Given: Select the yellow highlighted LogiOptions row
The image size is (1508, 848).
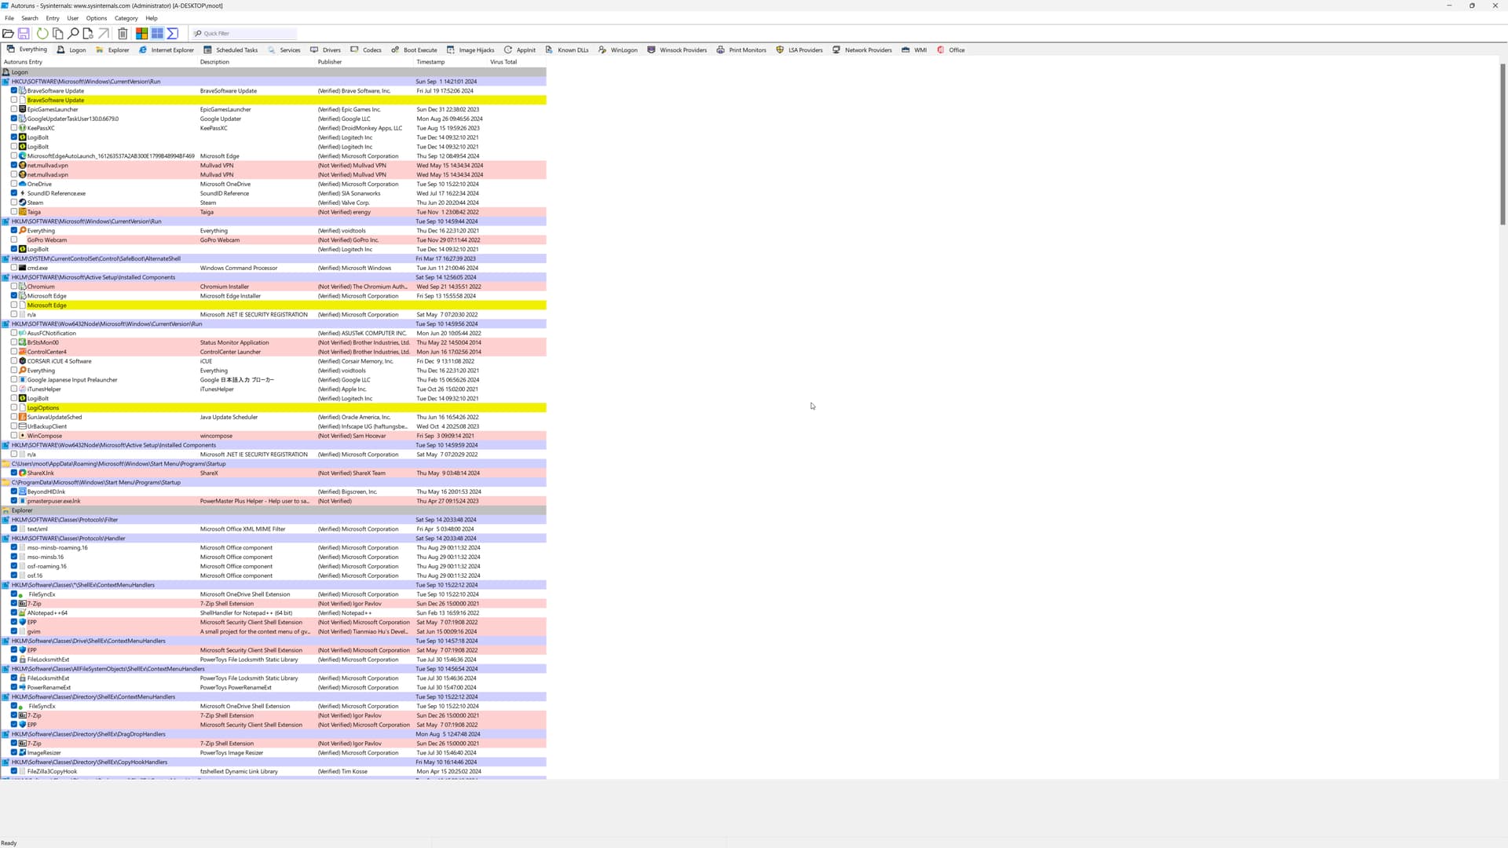Looking at the screenshot, I should click(x=43, y=408).
